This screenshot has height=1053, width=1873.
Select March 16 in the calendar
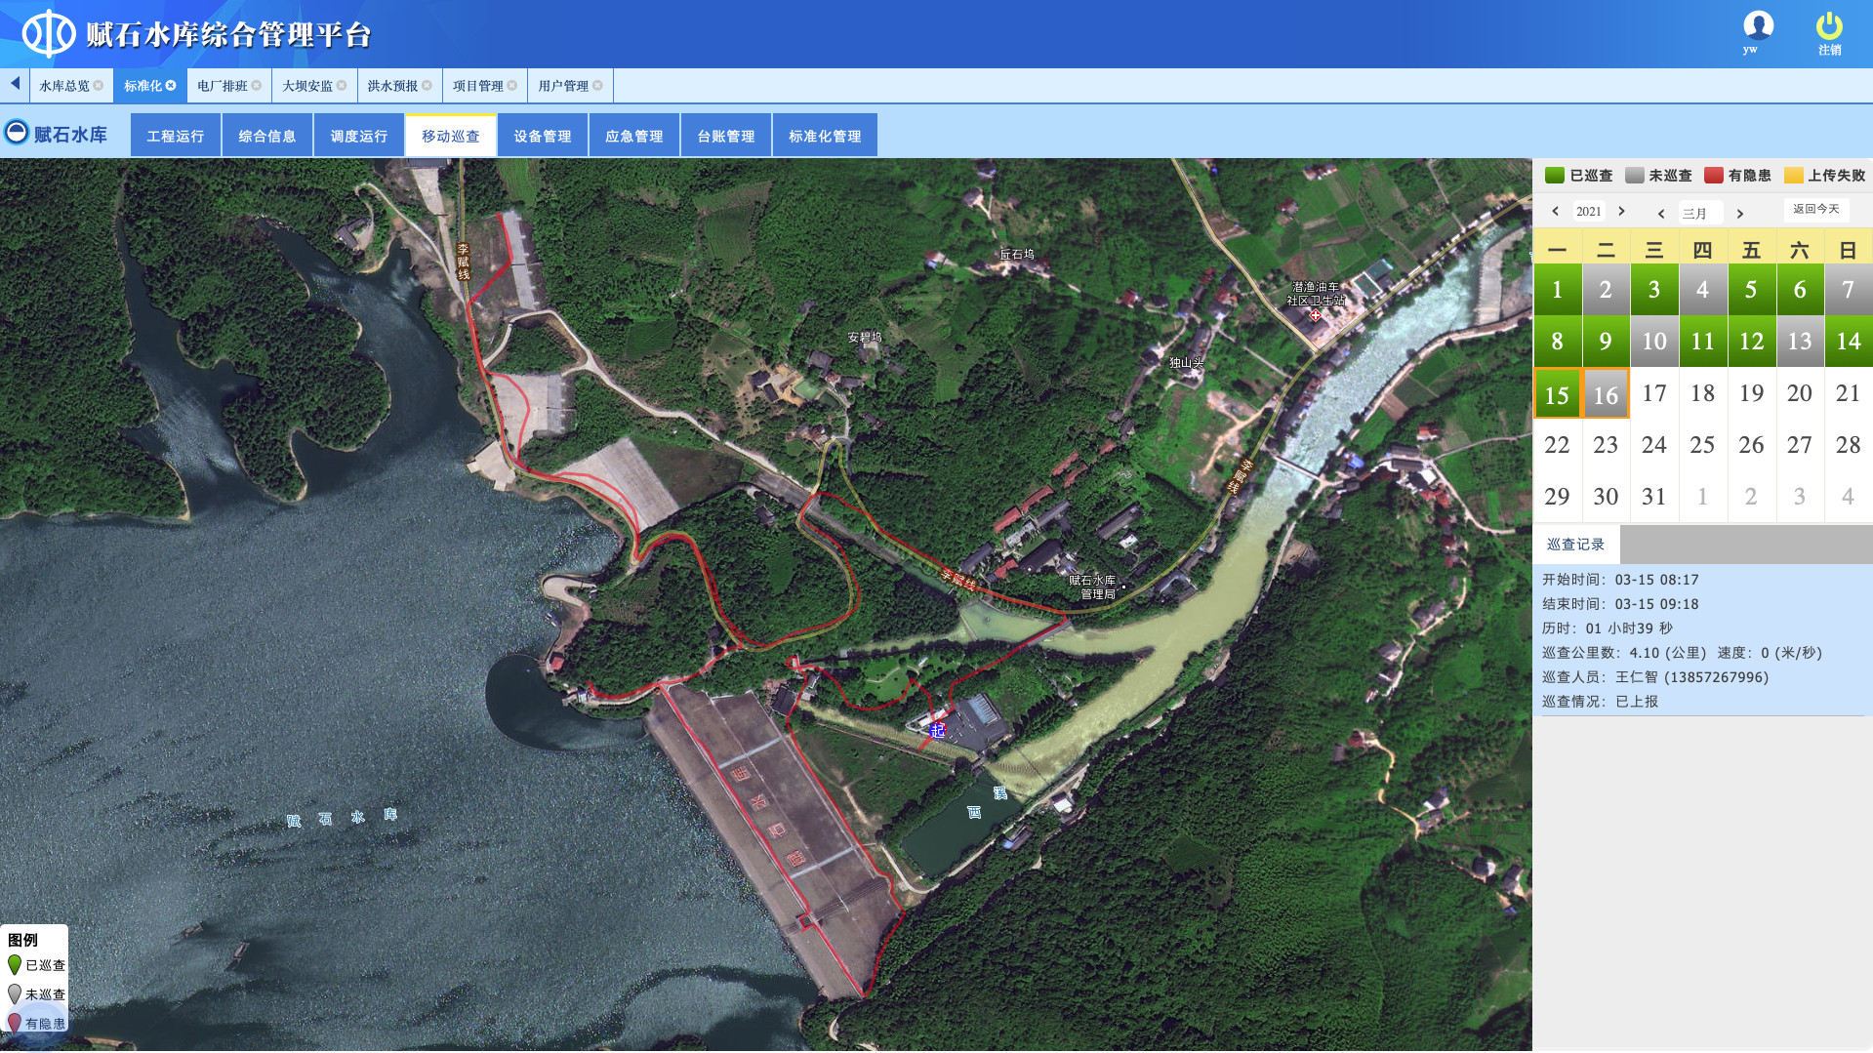coord(1606,394)
